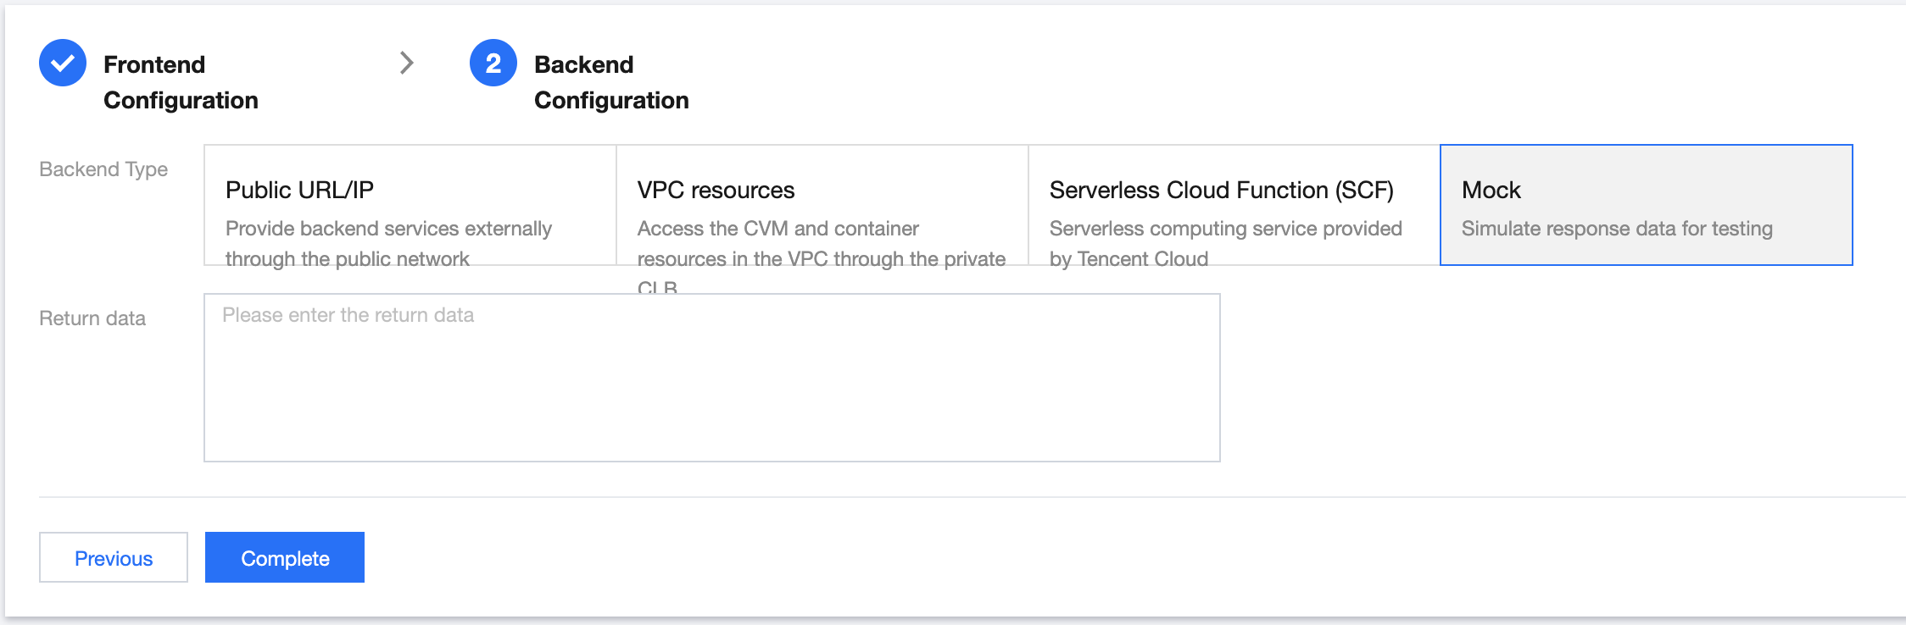The height and width of the screenshot is (625, 1906).
Task: Click "Simulate response data for testing" description
Action: 1617,229
